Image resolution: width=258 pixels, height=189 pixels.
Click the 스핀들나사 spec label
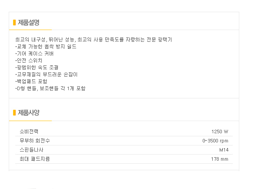pyautogui.click(x=31, y=150)
